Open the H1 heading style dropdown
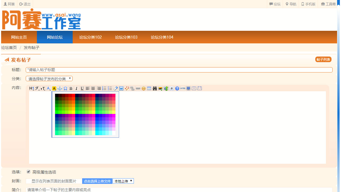This screenshot has height=192, width=341. (32, 88)
